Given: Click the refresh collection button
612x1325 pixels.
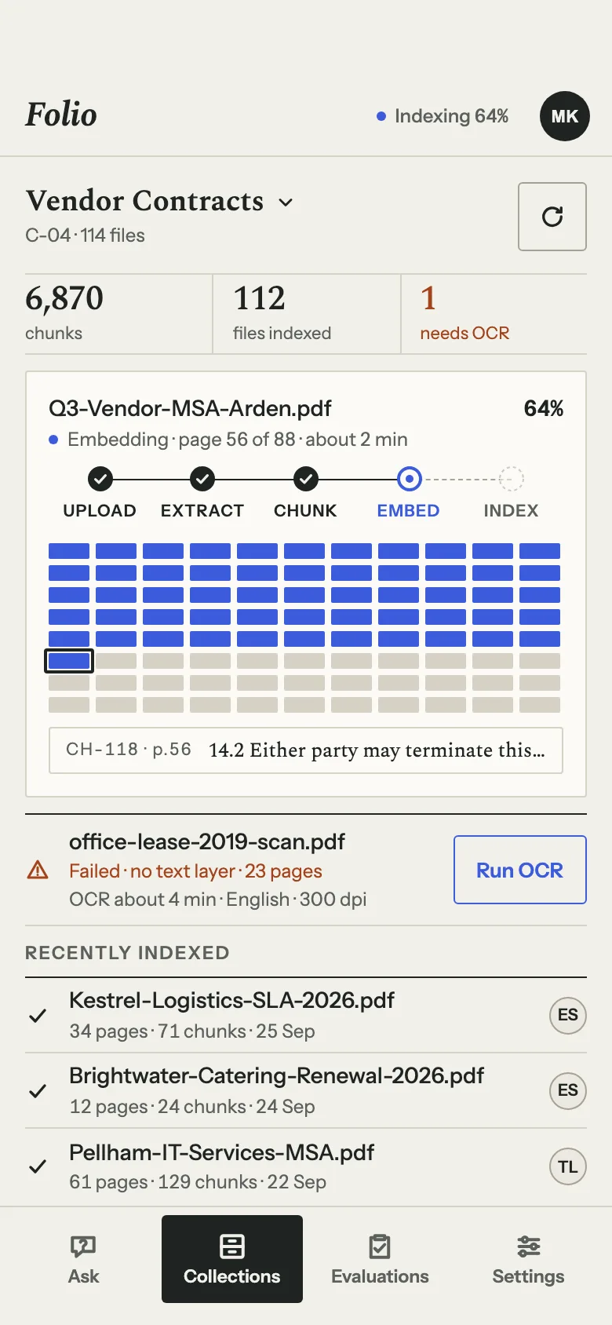Looking at the screenshot, I should (x=552, y=217).
